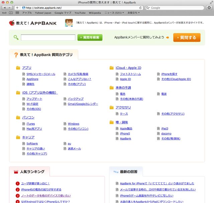Click the AppBank apple logo
This screenshot has height=203, width=214.
click(12, 23)
